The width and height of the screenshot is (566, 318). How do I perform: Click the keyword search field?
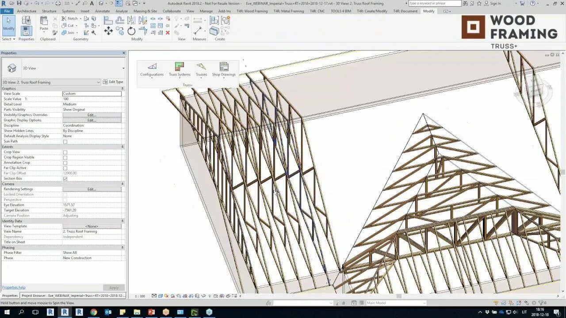point(435,3)
